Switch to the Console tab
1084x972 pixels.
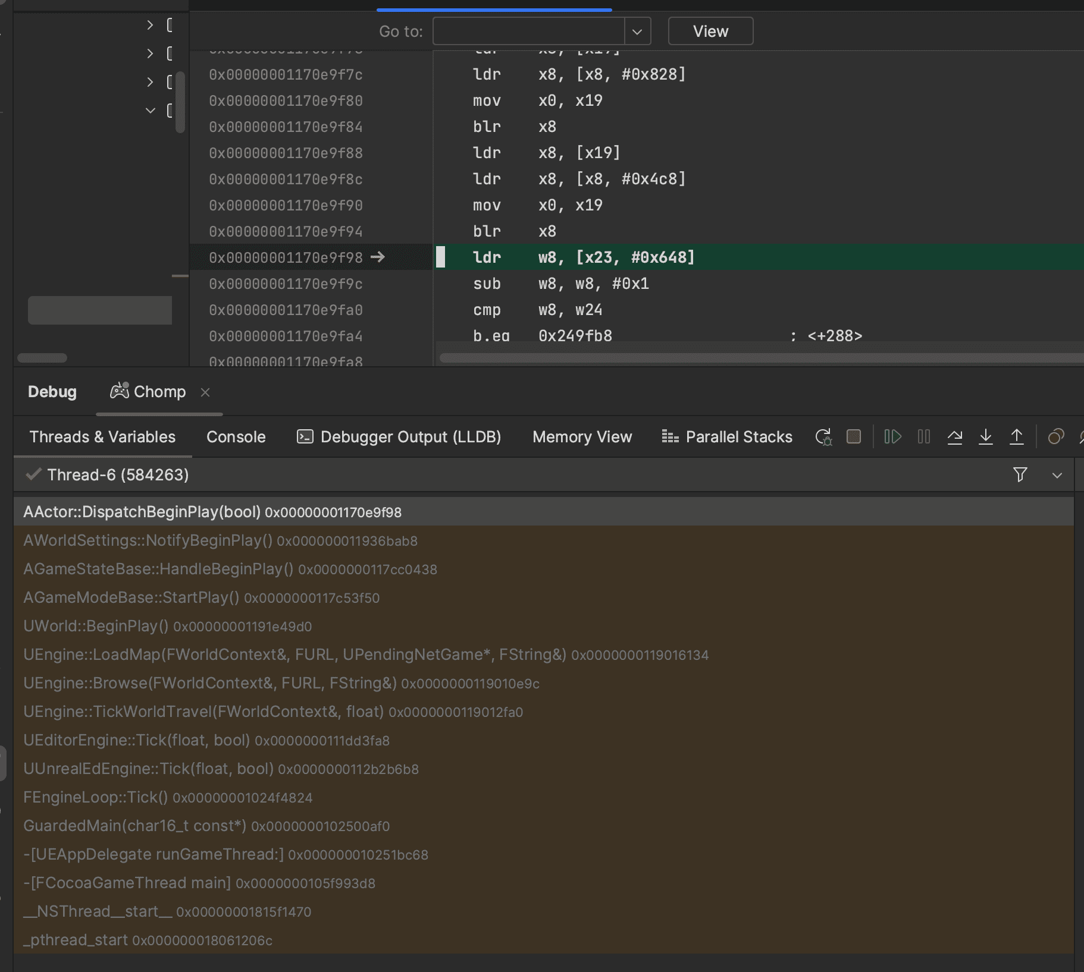236,437
